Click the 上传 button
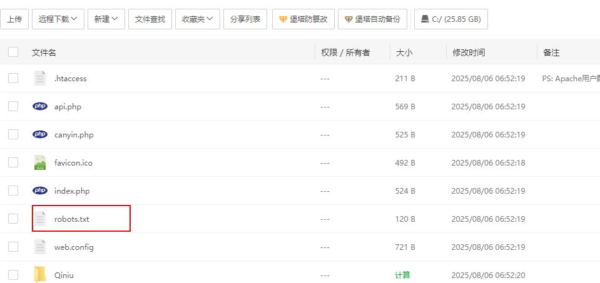The width and height of the screenshot is (600, 283). [14, 19]
